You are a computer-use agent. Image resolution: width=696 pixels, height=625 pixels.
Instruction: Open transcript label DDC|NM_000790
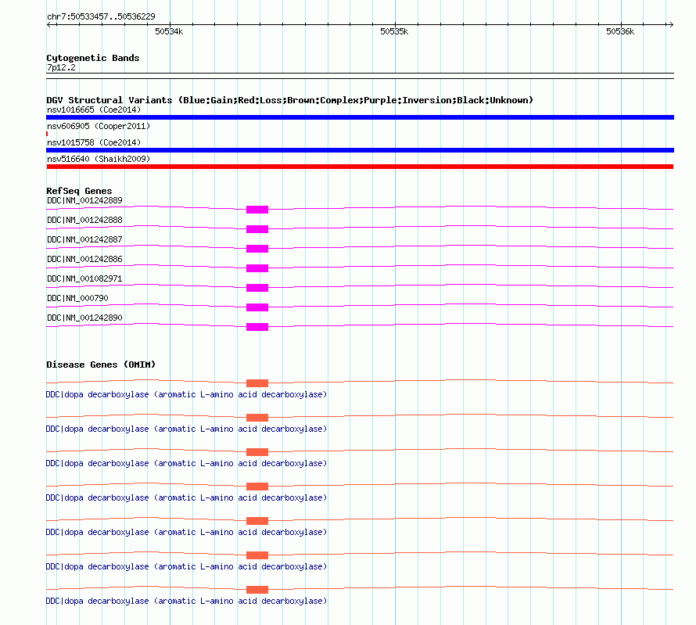tap(77, 298)
